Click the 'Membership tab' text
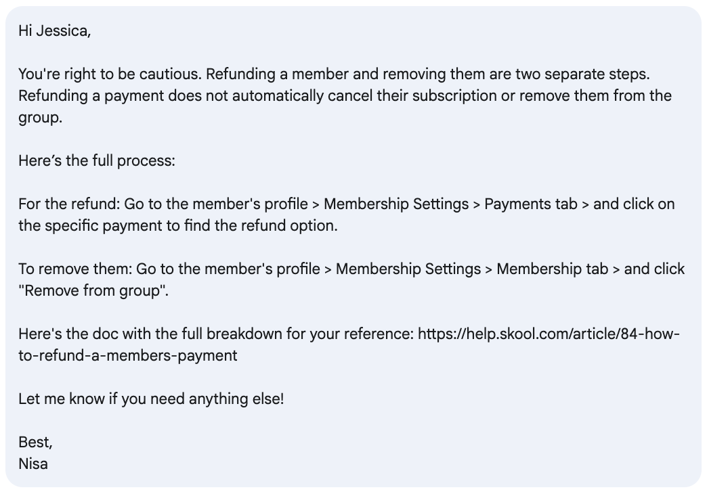This screenshot has width=707, height=494. point(553,269)
